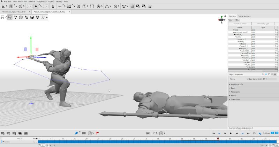Switch to the Scene settings tab
279x147 pixels.
(244, 16)
